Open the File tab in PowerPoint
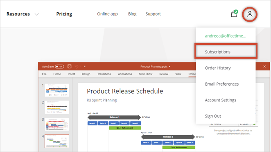The width and height of the screenshot is (271, 152). [44, 74]
